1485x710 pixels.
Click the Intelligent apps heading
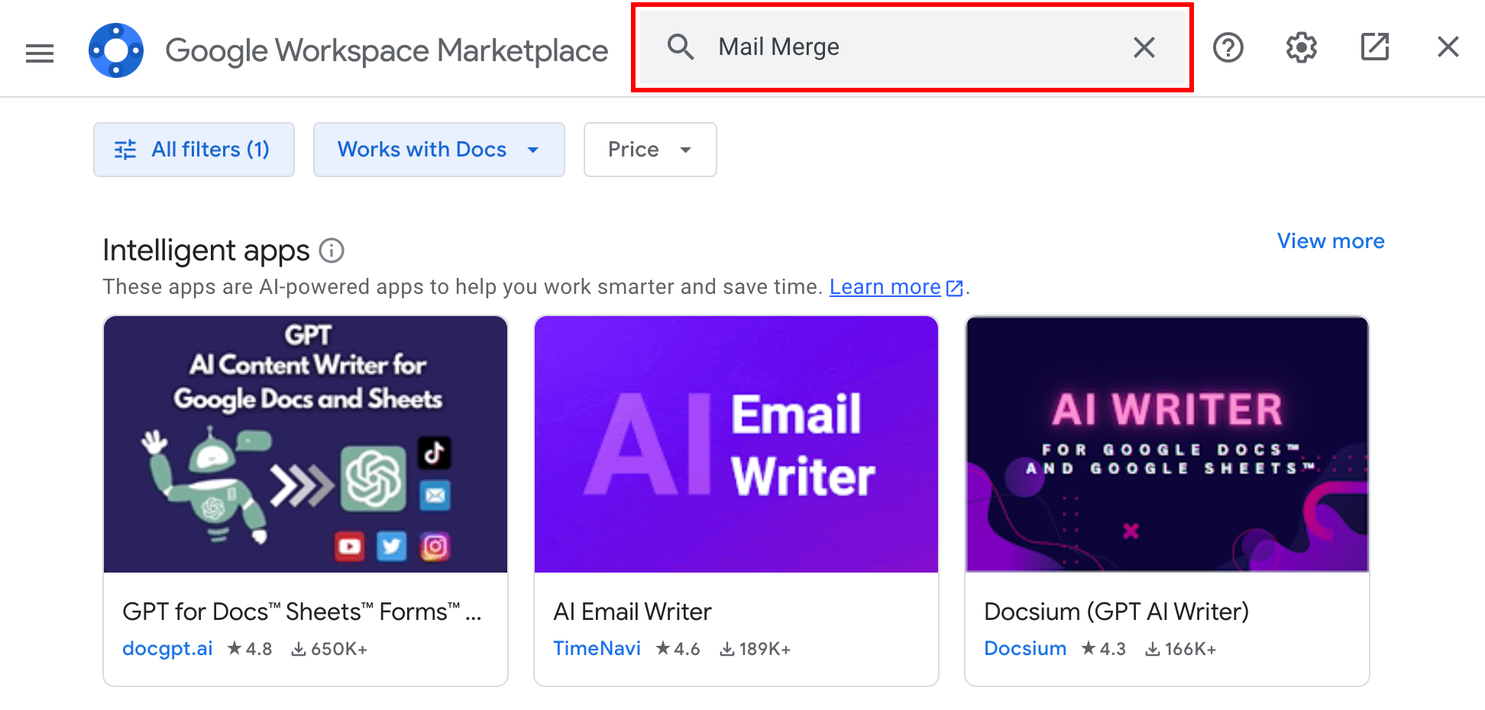(x=206, y=250)
